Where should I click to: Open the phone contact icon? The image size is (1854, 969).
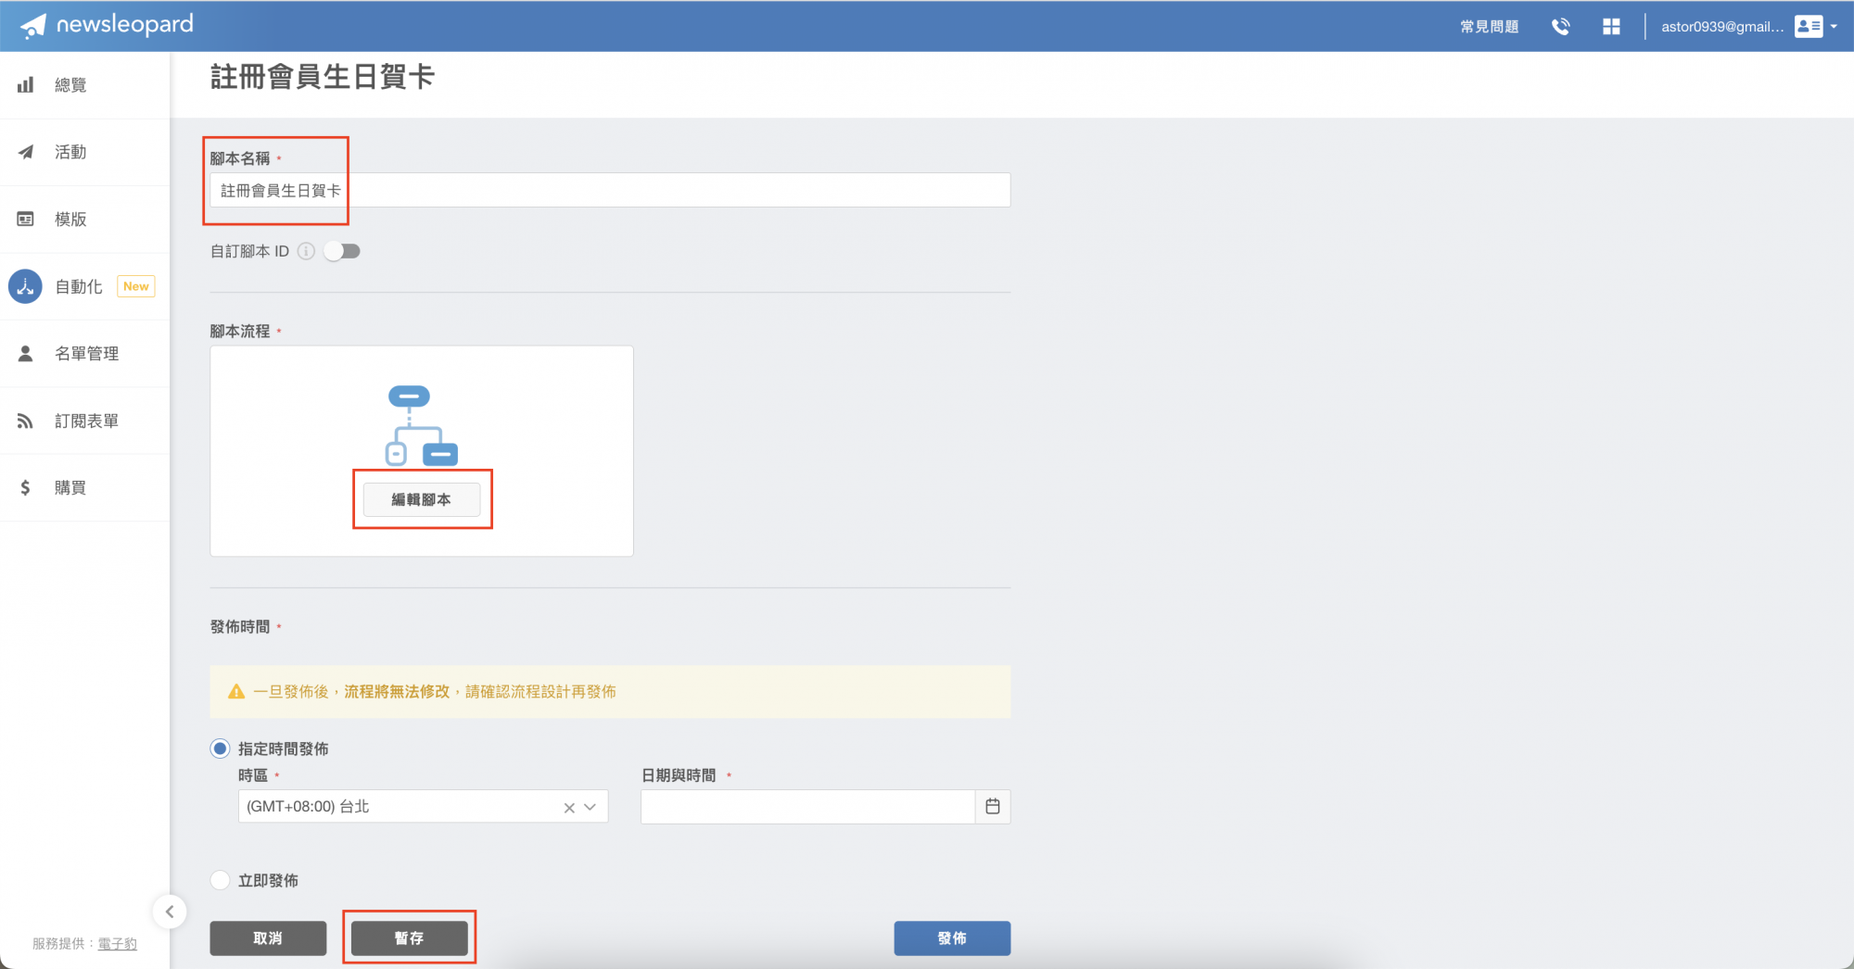(x=1561, y=27)
